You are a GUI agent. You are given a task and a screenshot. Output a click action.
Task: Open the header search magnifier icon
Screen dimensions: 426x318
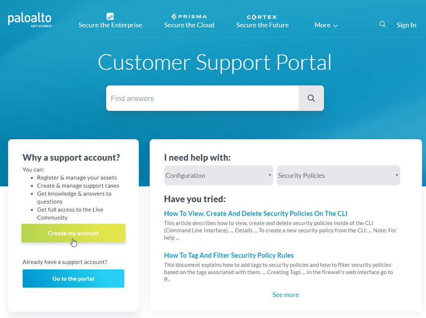pos(382,24)
